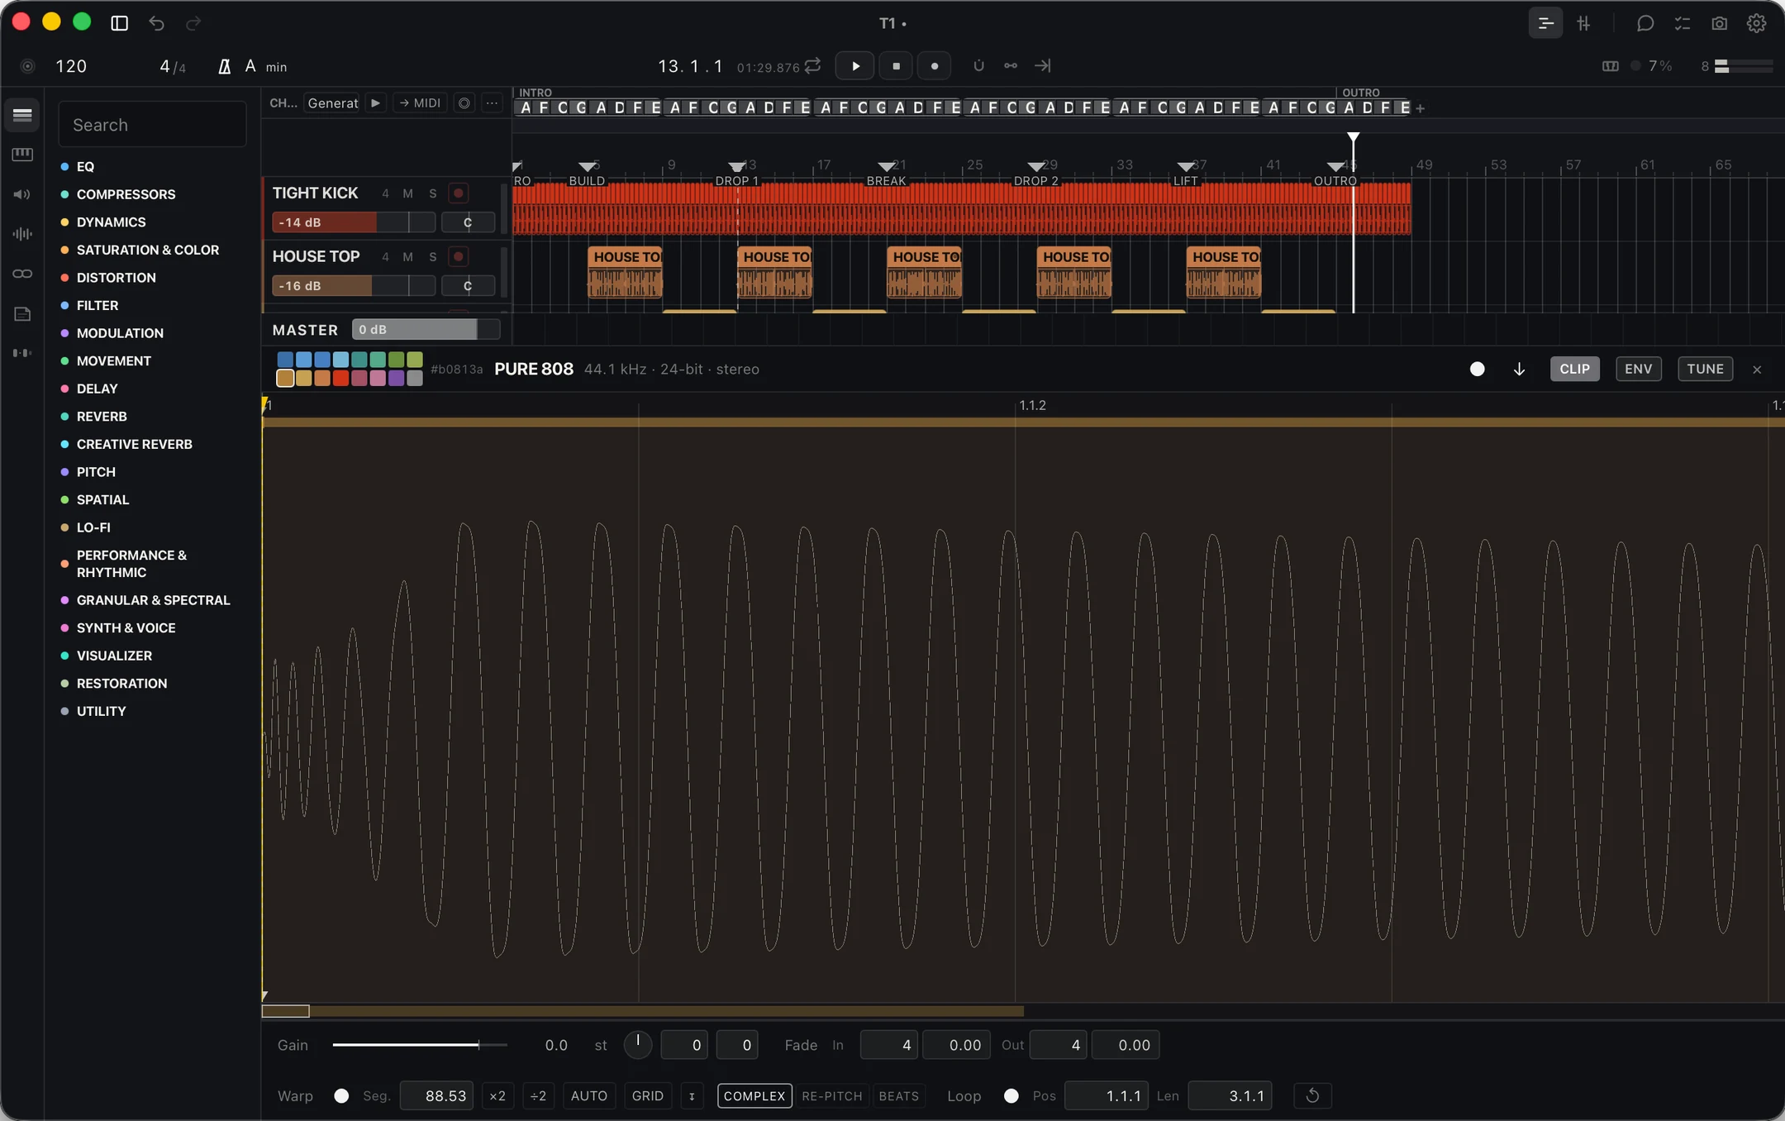
Task: Select the piano keys sidebar icon
Action: [x=22, y=155]
